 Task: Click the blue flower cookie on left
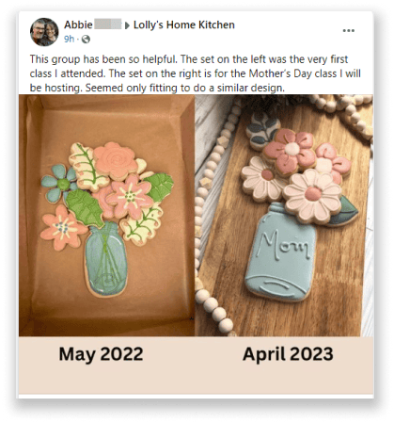(60, 184)
